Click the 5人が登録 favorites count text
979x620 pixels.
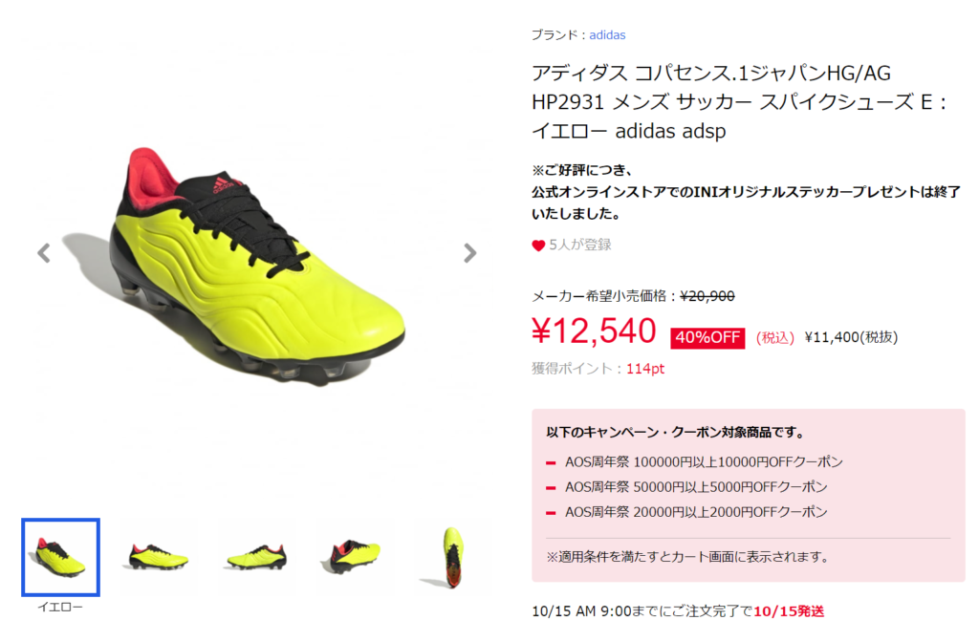580,246
